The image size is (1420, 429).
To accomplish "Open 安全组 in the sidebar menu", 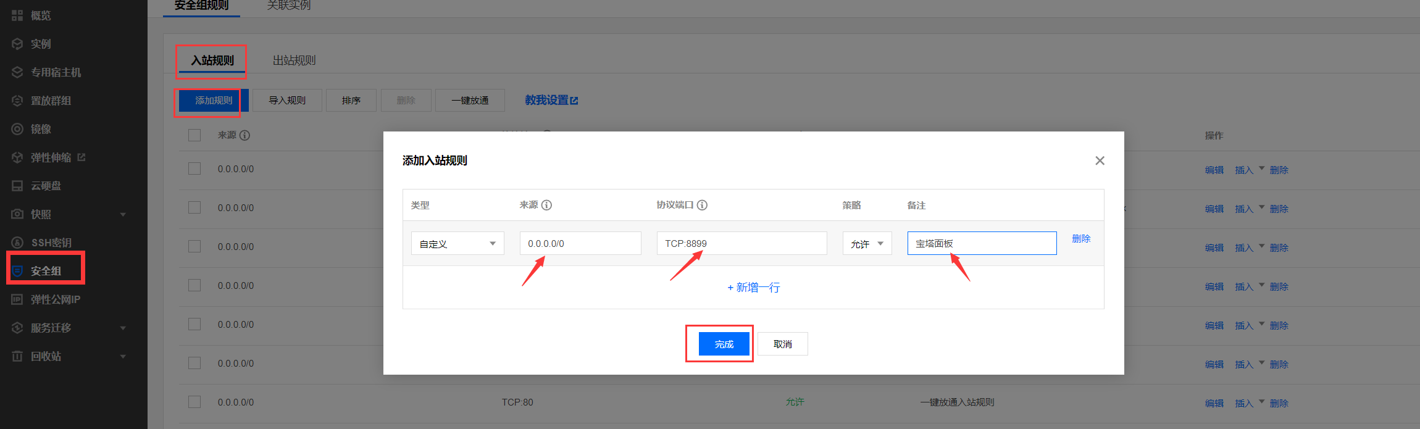I will click(46, 271).
